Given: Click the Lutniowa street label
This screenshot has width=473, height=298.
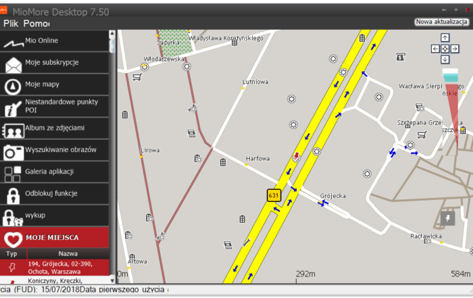Looking at the screenshot, I should [x=255, y=82].
